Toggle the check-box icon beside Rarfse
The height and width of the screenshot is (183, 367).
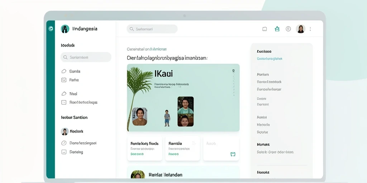(x=64, y=80)
